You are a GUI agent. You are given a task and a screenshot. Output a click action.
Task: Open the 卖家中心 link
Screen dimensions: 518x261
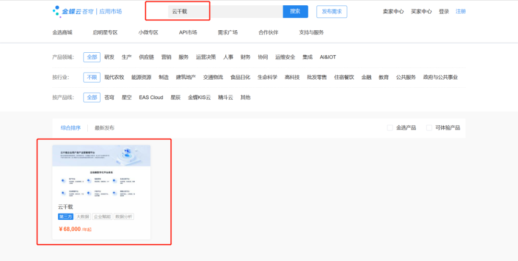(393, 12)
